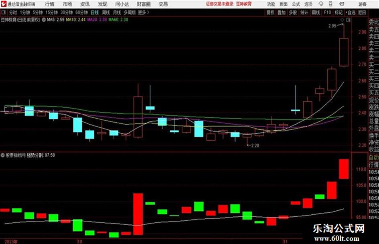379x244 pixels.
Task: Toggle the left panel icon beside 分时
Action: [4, 12]
